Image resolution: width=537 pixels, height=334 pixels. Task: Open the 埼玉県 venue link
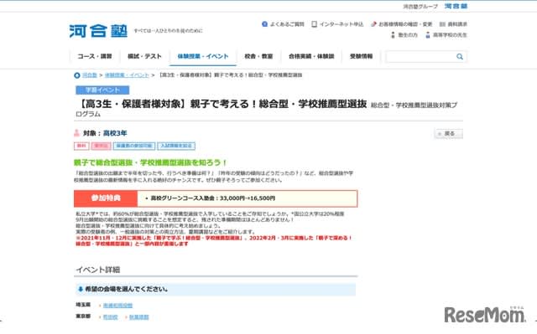[x=117, y=306]
